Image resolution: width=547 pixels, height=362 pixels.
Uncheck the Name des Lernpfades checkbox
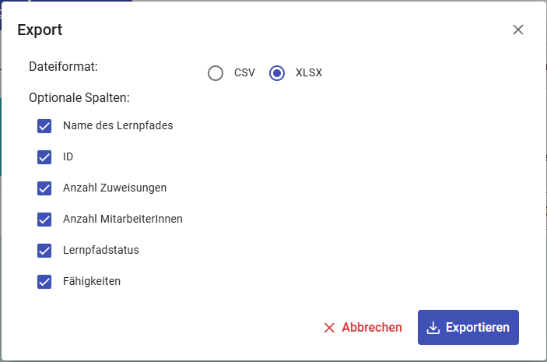tap(44, 126)
